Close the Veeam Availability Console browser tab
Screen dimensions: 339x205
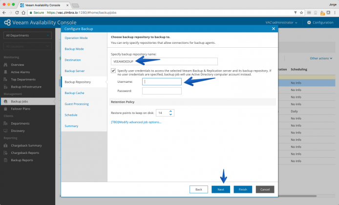click(67, 5)
